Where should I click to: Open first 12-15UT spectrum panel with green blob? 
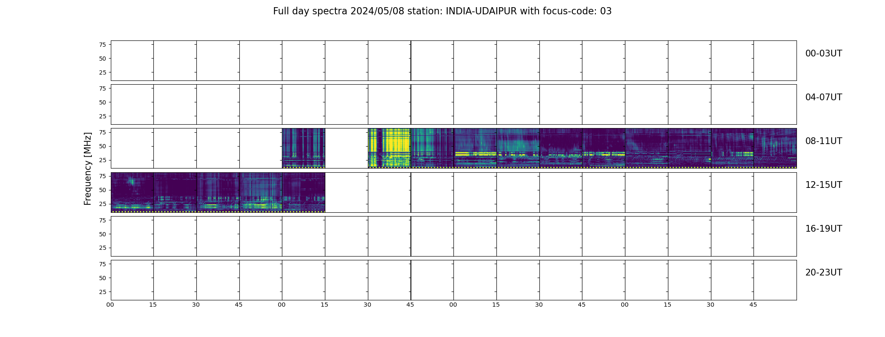click(x=132, y=192)
